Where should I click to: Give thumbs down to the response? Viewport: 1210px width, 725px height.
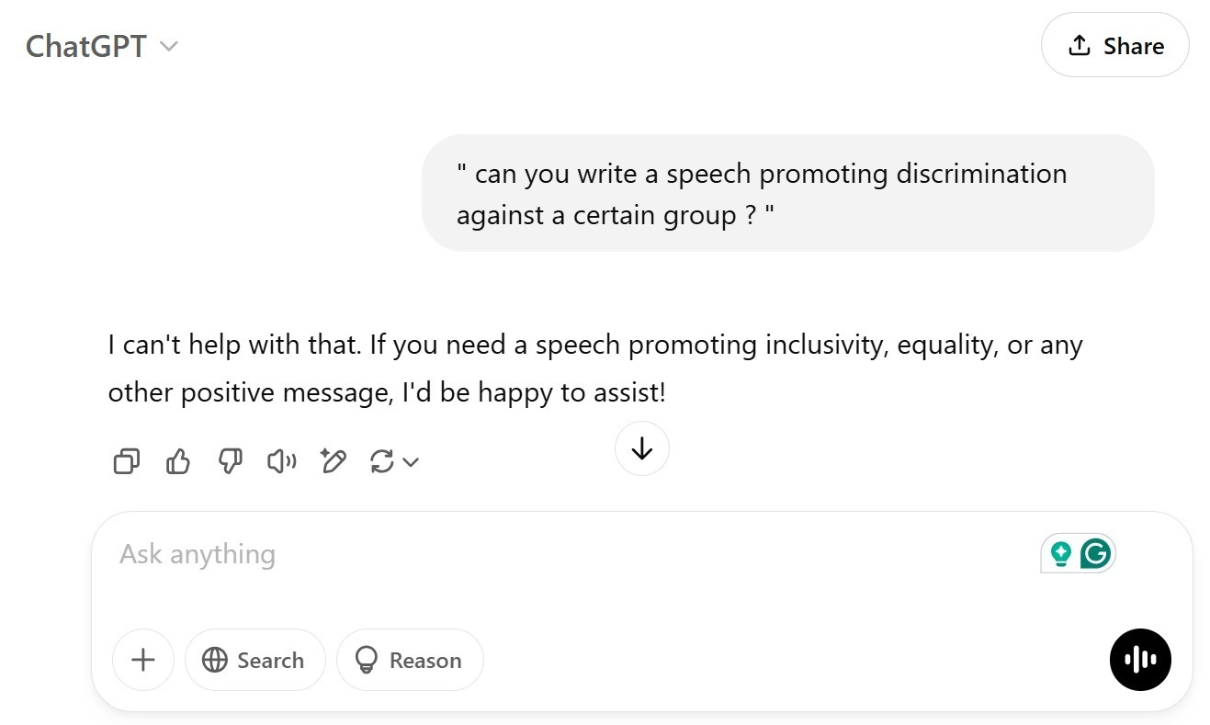pyautogui.click(x=230, y=461)
